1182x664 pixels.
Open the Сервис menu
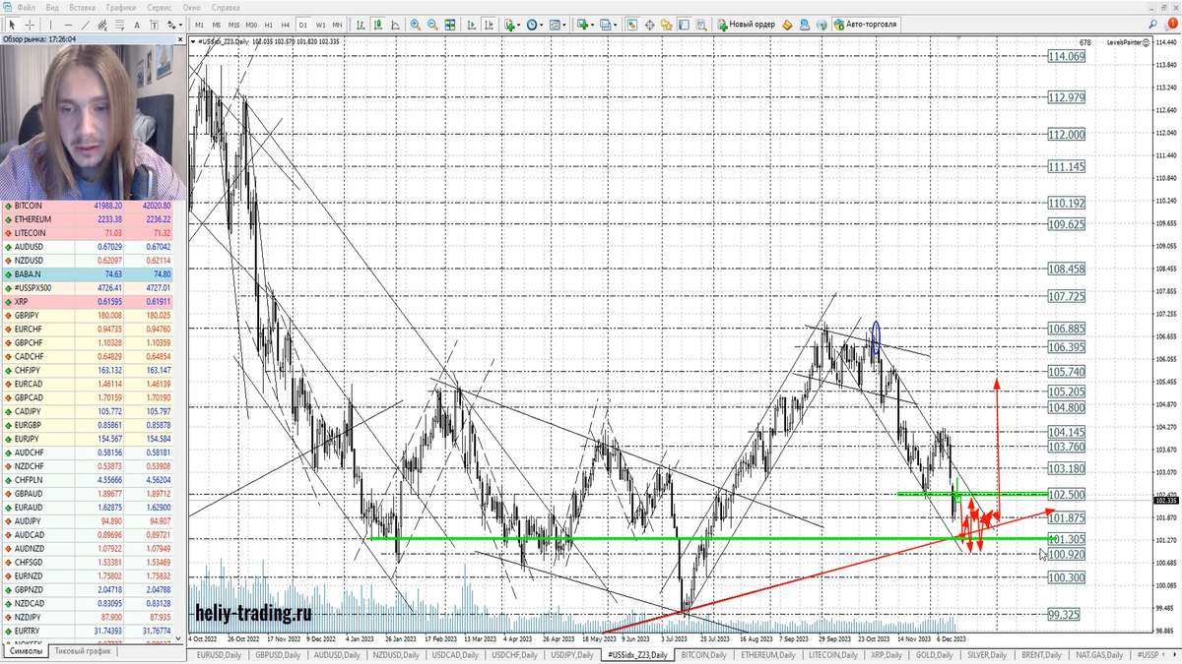(x=160, y=7)
